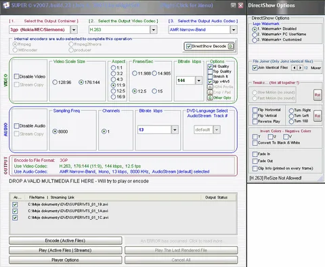Enable Flip Vertical
Viewport: 325px width, 267px height.
click(255, 116)
